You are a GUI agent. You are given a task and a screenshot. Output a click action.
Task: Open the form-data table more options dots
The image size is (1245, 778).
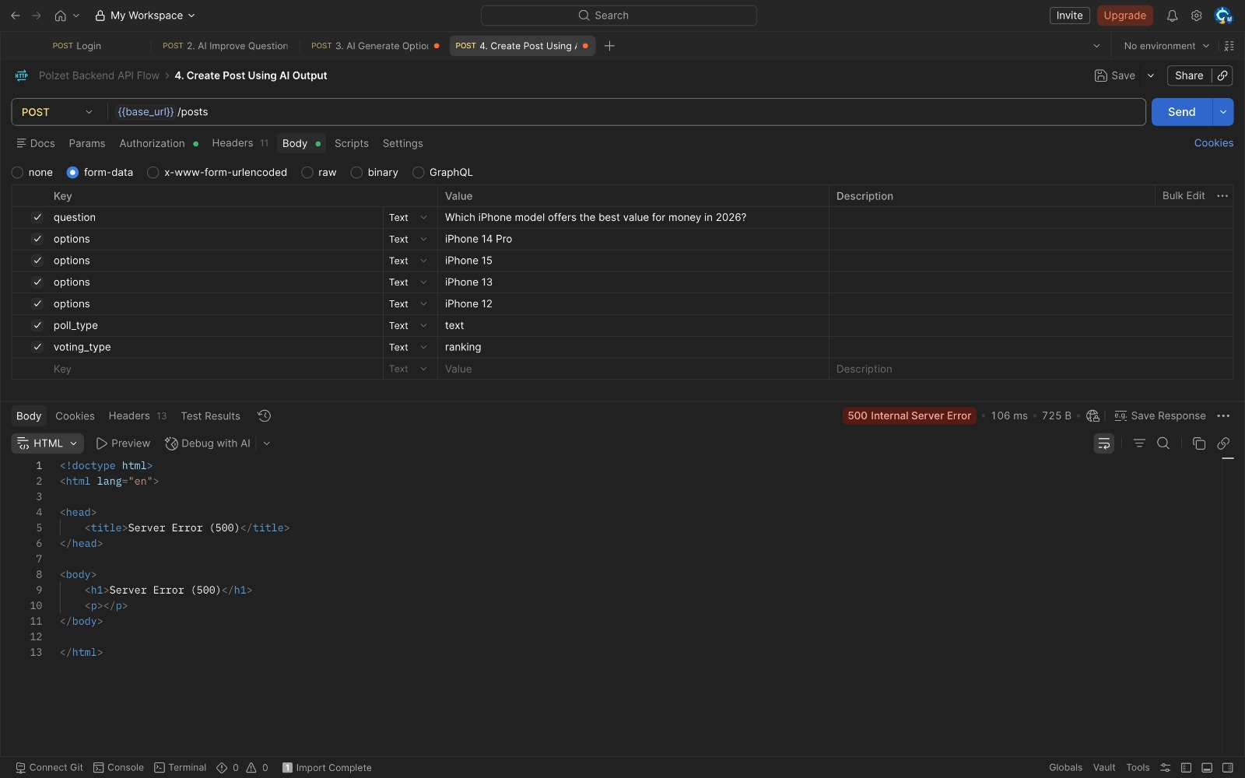1222,196
